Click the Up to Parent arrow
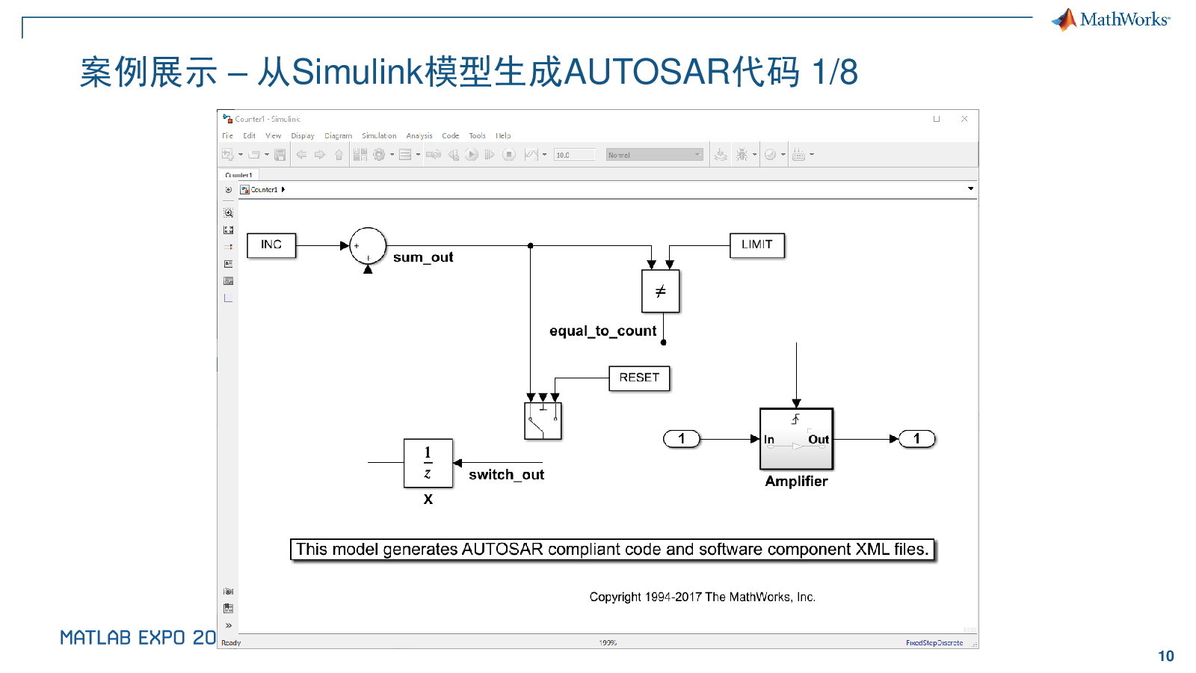Image resolution: width=1196 pixels, height=673 pixels. coord(339,155)
